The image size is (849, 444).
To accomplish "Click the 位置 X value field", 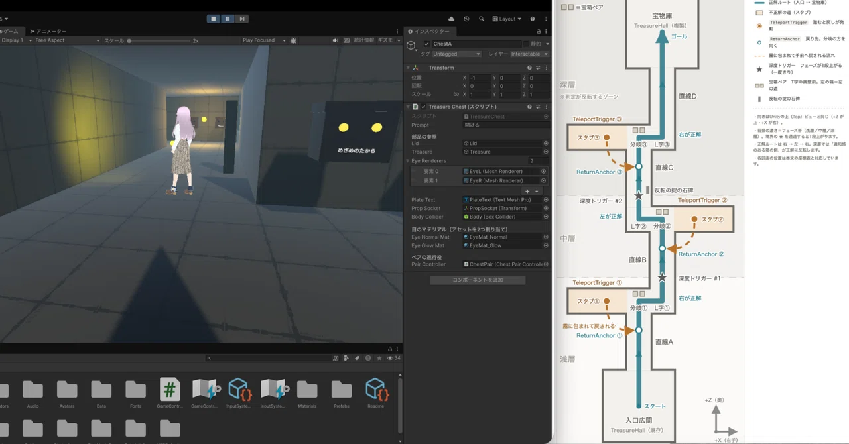I will coord(480,78).
